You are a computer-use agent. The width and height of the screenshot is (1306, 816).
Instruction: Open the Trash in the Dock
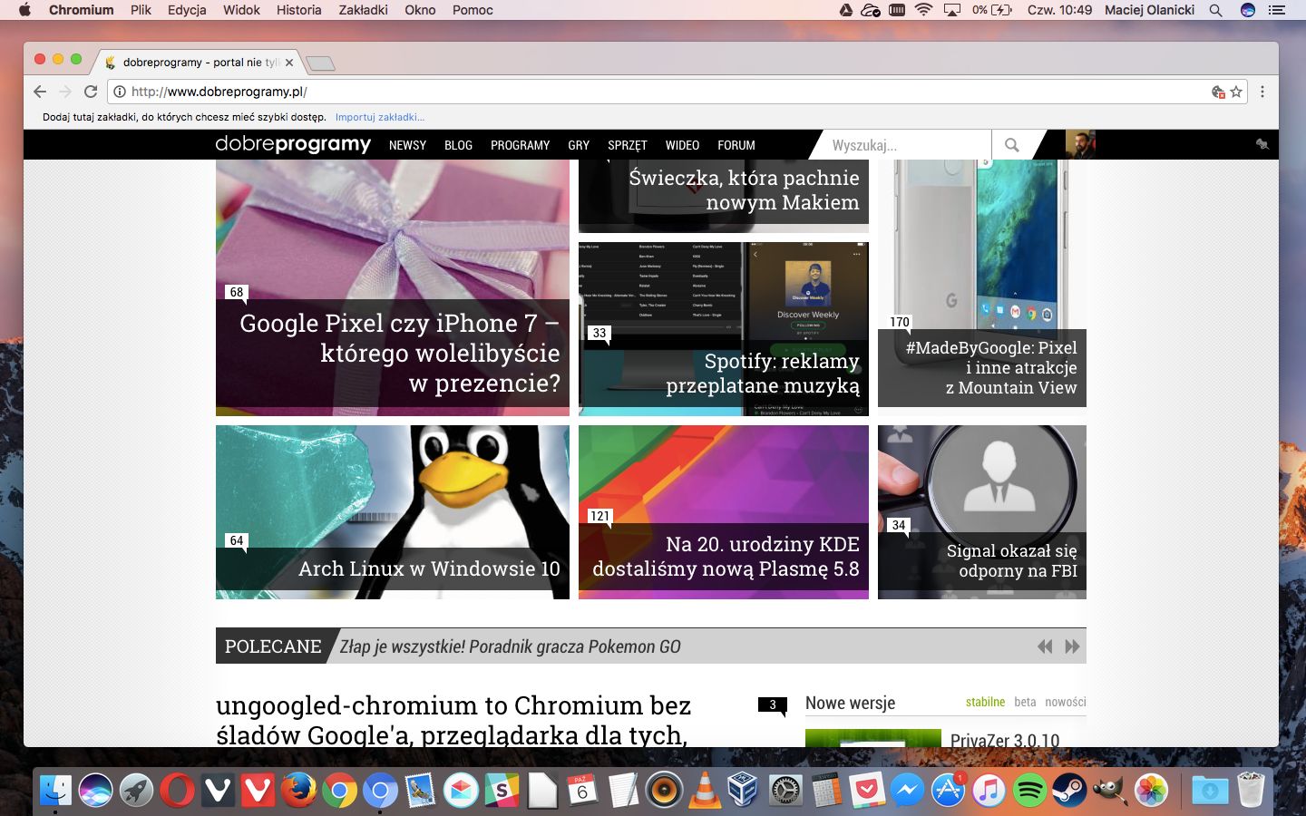[1251, 791]
